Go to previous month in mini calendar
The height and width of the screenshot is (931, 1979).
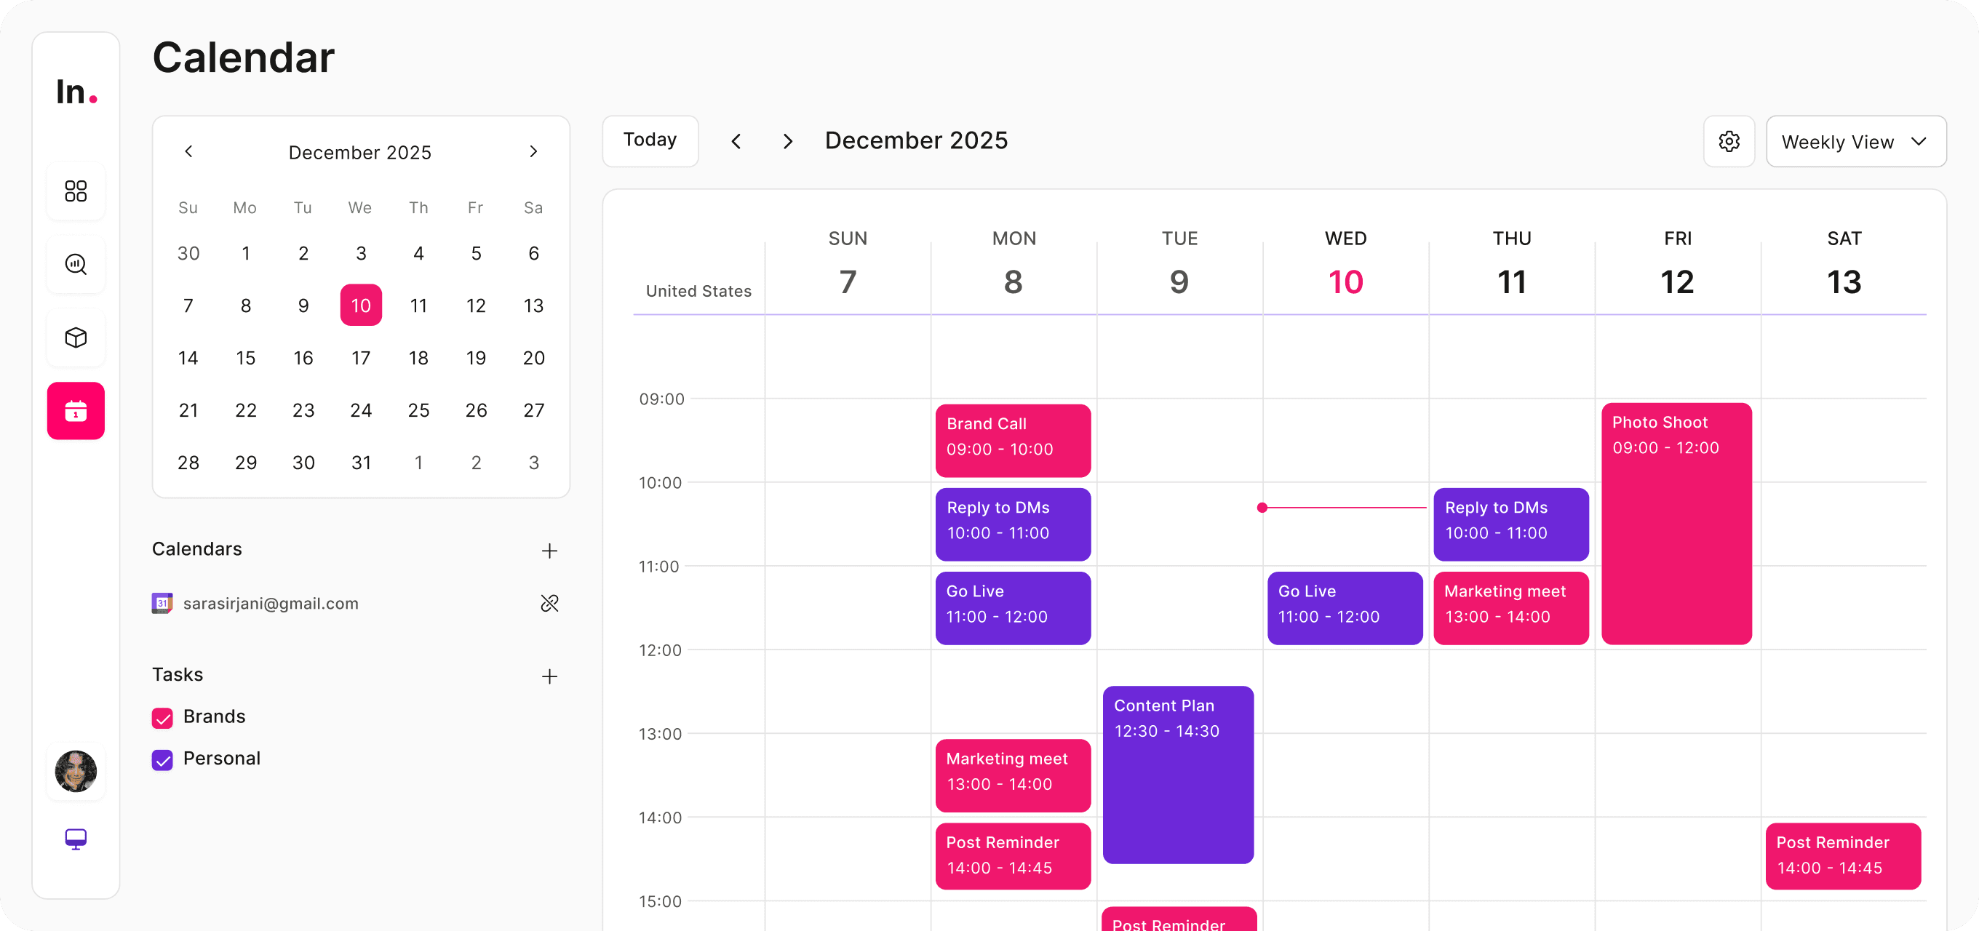pyautogui.click(x=189, y=151)
